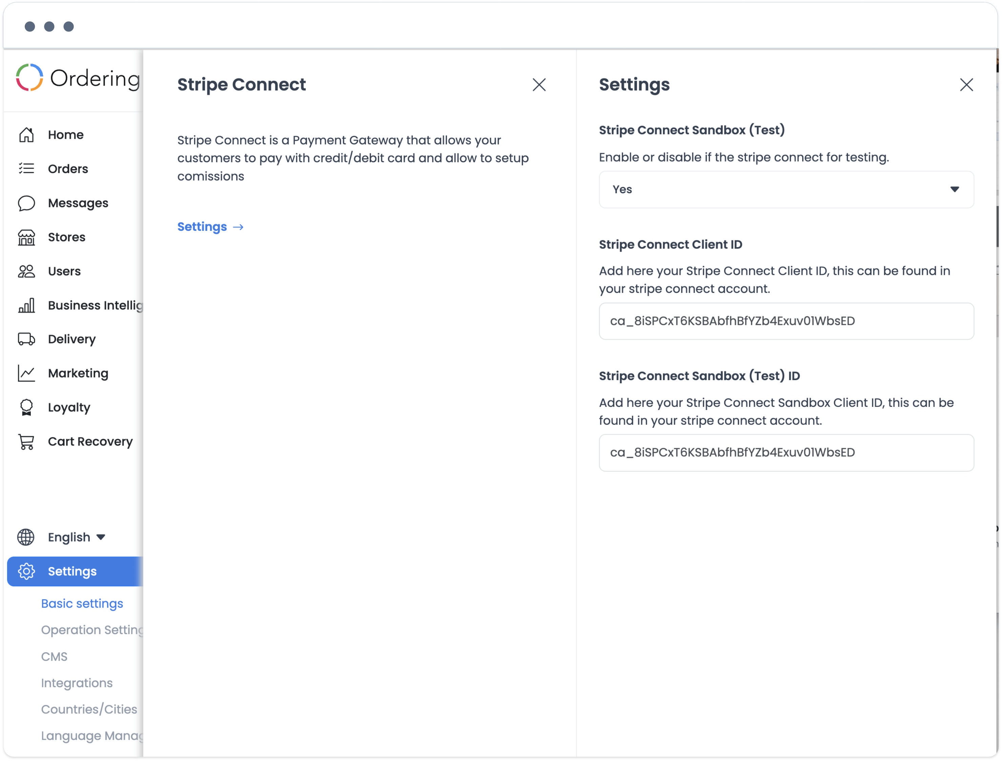Click the Stripe Connect Sandbox (Test) ID heading
The width and height of the screenshot is (1002, 761).
tap(699, 375)
